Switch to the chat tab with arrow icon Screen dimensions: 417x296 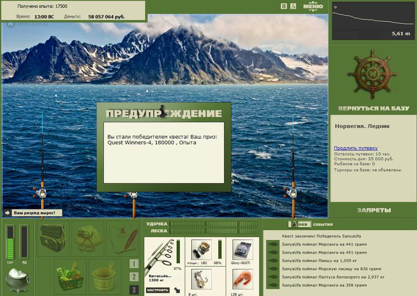[x=299, y=225]
